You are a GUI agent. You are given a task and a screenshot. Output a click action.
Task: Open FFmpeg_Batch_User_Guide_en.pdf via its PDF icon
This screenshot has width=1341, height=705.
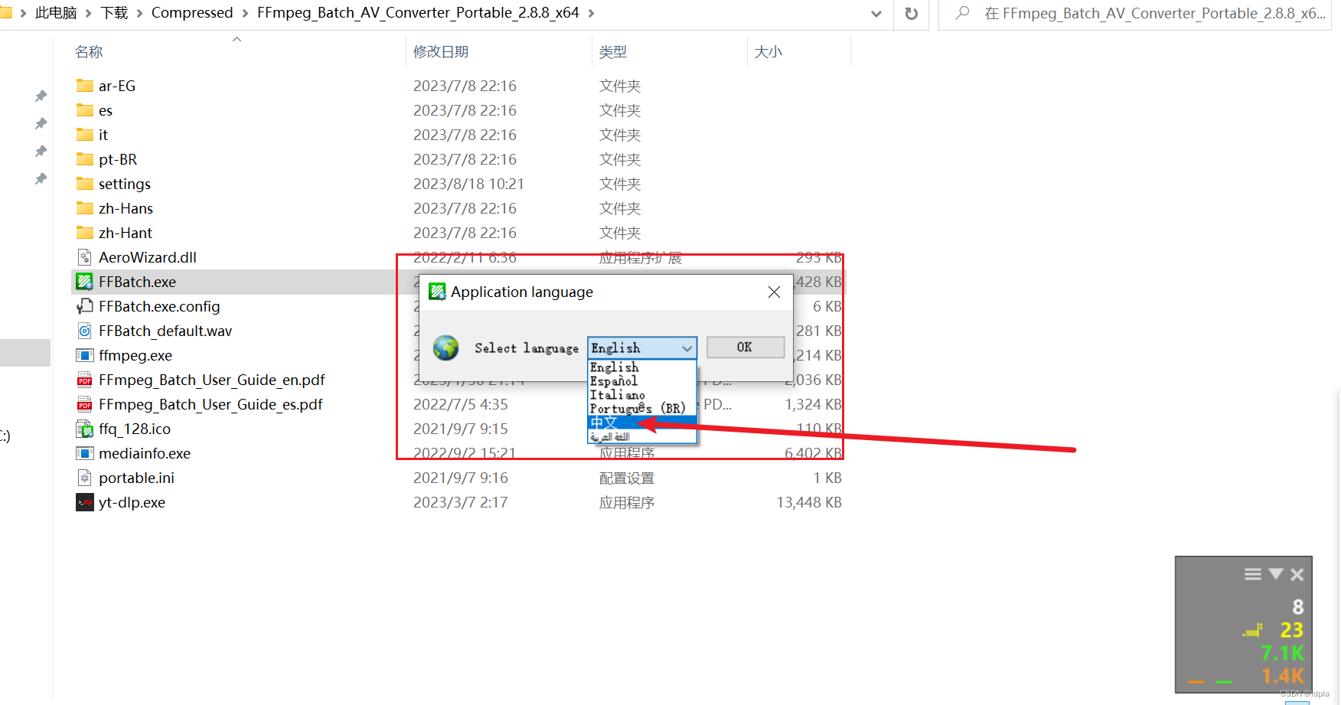click(84, 380)
